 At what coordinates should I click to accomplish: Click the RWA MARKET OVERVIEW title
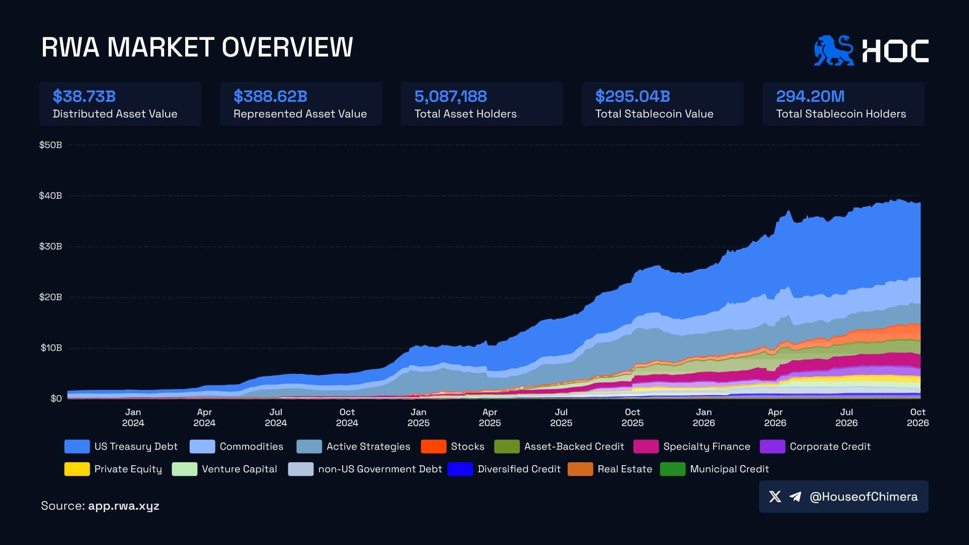197,48
